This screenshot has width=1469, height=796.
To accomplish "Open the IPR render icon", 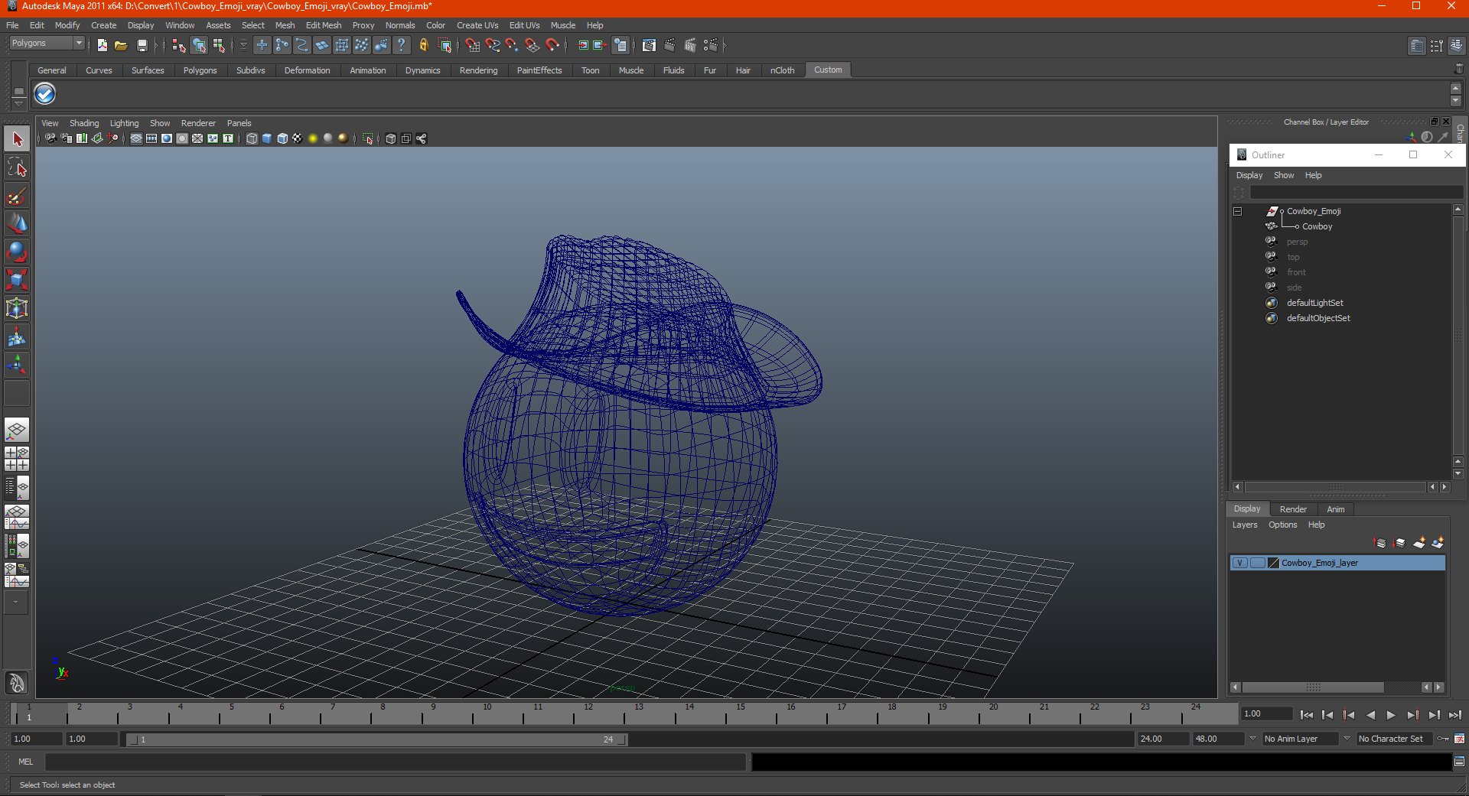I will (x=690, y=46).
